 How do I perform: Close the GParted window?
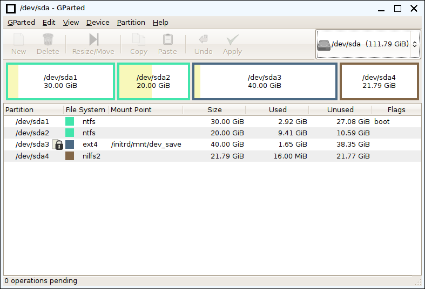tap(414, 9)
